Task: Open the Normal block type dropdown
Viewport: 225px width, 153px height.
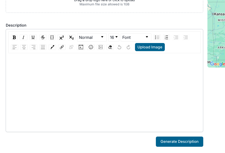Action: tap(92, 37)
